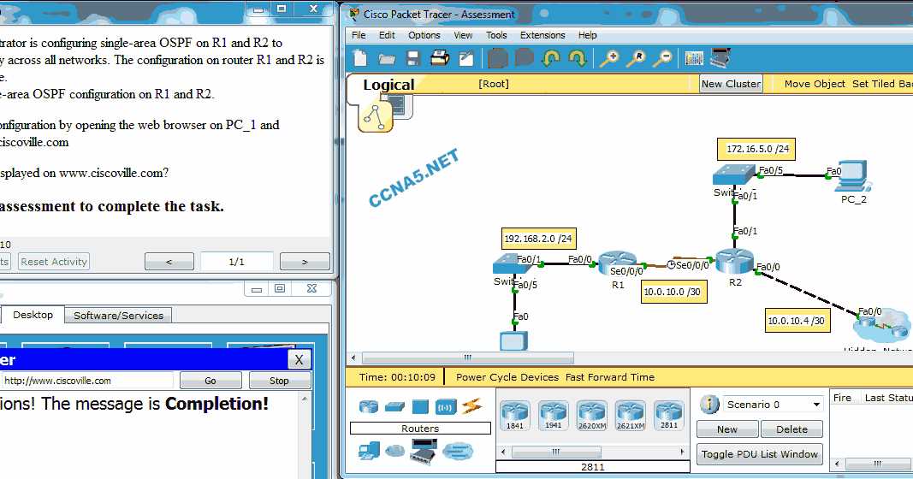Reset zoom with the R magnifier
The image size is (913, 479).
tap(637, 58)
